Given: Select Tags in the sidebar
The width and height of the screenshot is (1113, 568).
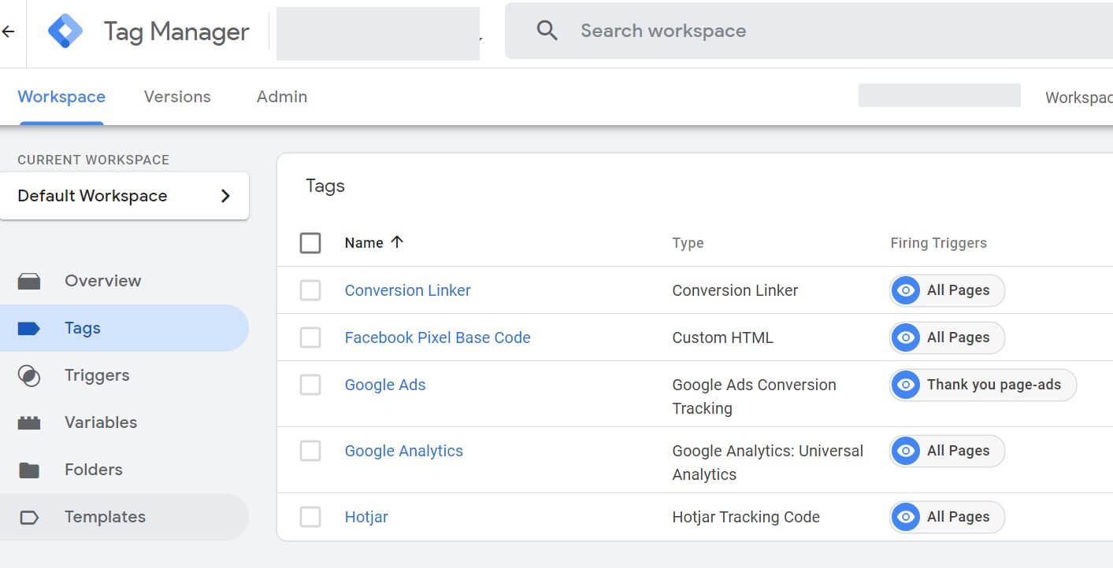Looking at the screenshot, I should click(x=124, y=328).
